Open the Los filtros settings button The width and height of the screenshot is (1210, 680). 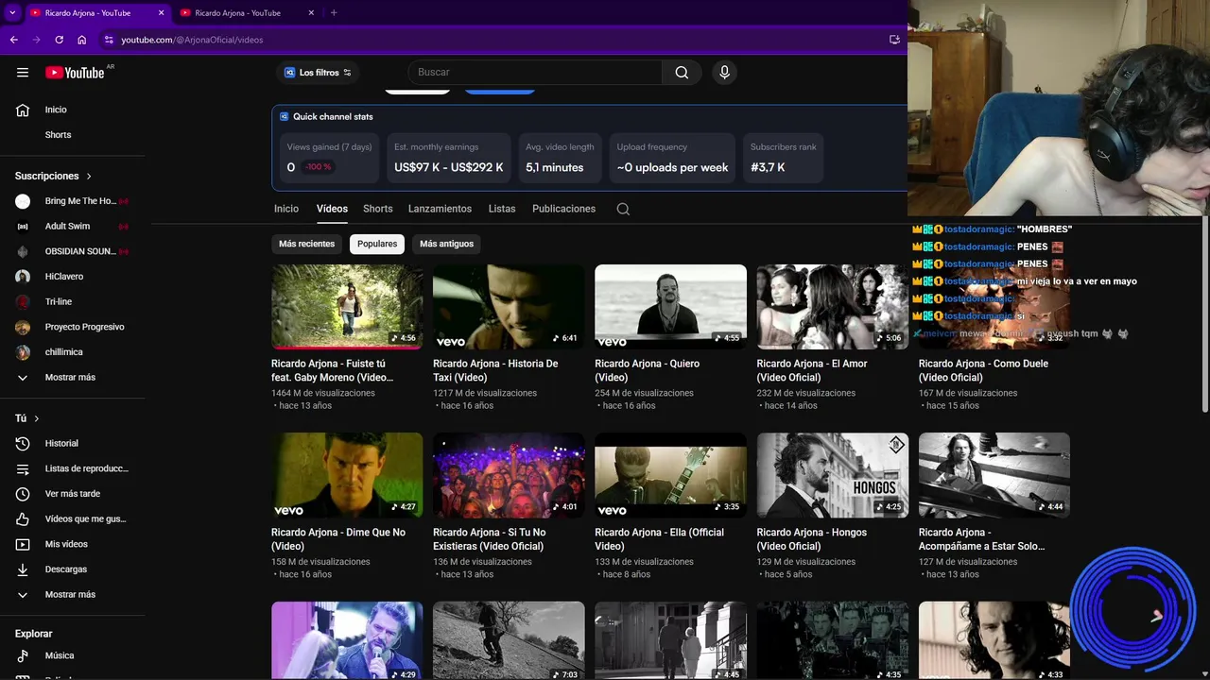point(318,73)
